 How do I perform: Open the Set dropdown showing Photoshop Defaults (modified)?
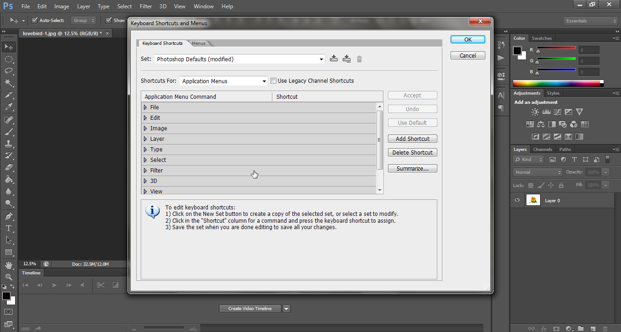239,59
